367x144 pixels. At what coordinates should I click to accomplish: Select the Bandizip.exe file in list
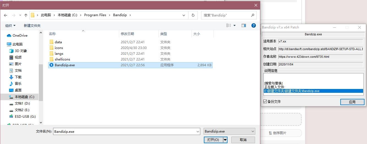[x=65, y=65]
